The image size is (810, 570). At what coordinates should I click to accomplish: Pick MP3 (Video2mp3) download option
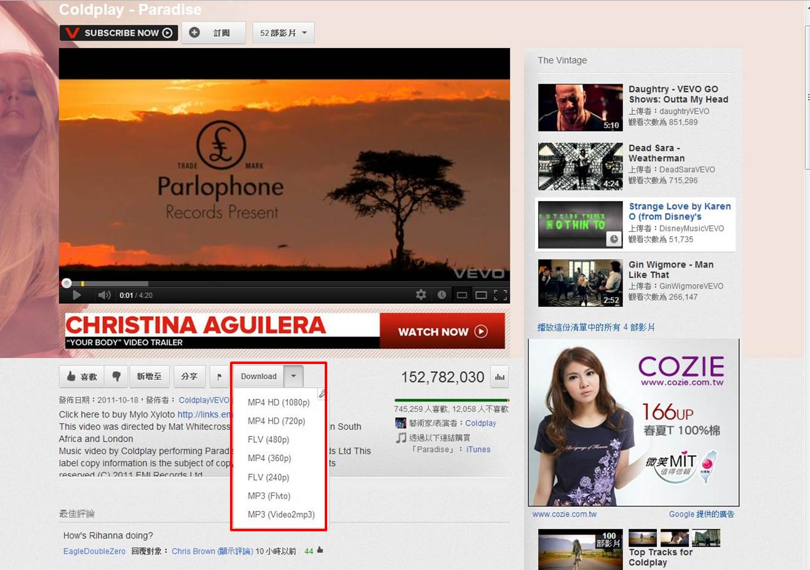[x=281, y=514]
